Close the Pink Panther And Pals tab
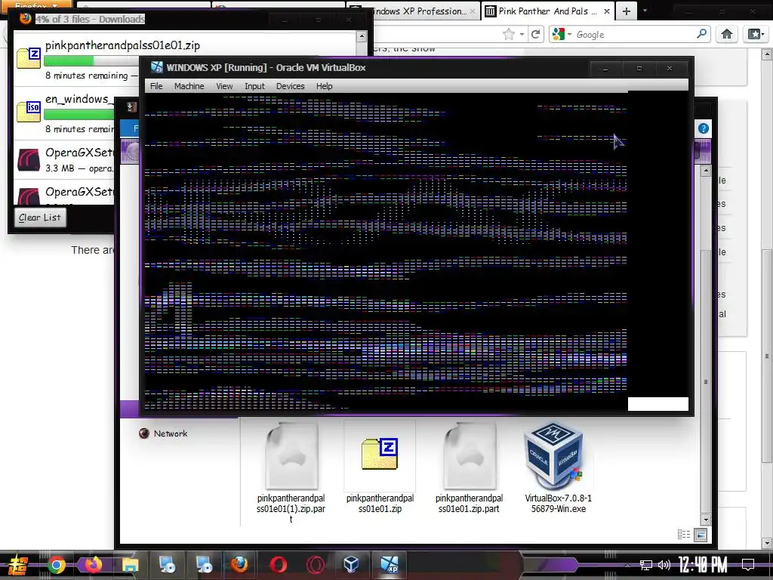 click(x=607, y=11)
